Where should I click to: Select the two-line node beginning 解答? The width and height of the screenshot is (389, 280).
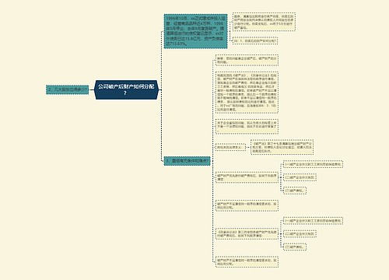tap(247, 60)
